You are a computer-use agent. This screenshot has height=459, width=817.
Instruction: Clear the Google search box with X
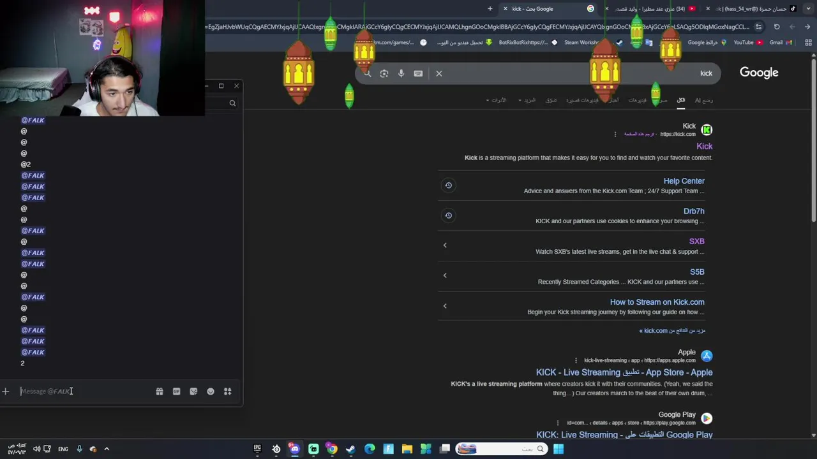coord(439,73)
